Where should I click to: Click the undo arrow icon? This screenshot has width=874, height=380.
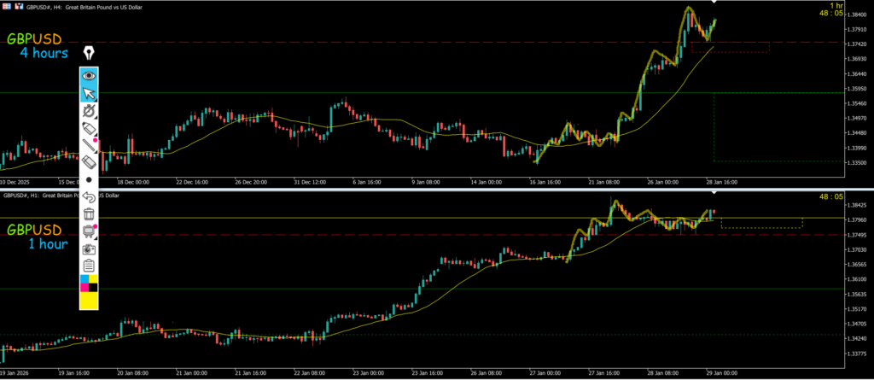pos(89,197)
